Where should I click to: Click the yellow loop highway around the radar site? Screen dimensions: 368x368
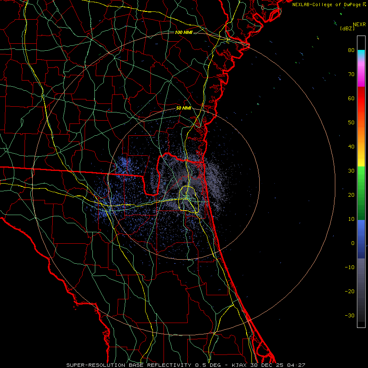189,200
